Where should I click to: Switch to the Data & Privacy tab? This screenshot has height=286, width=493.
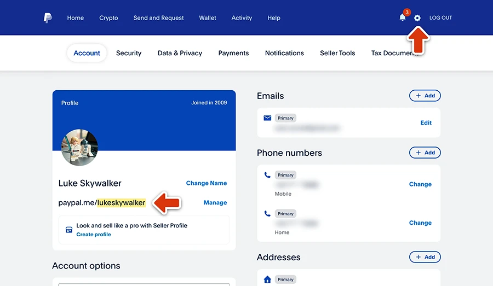(180, 53)
